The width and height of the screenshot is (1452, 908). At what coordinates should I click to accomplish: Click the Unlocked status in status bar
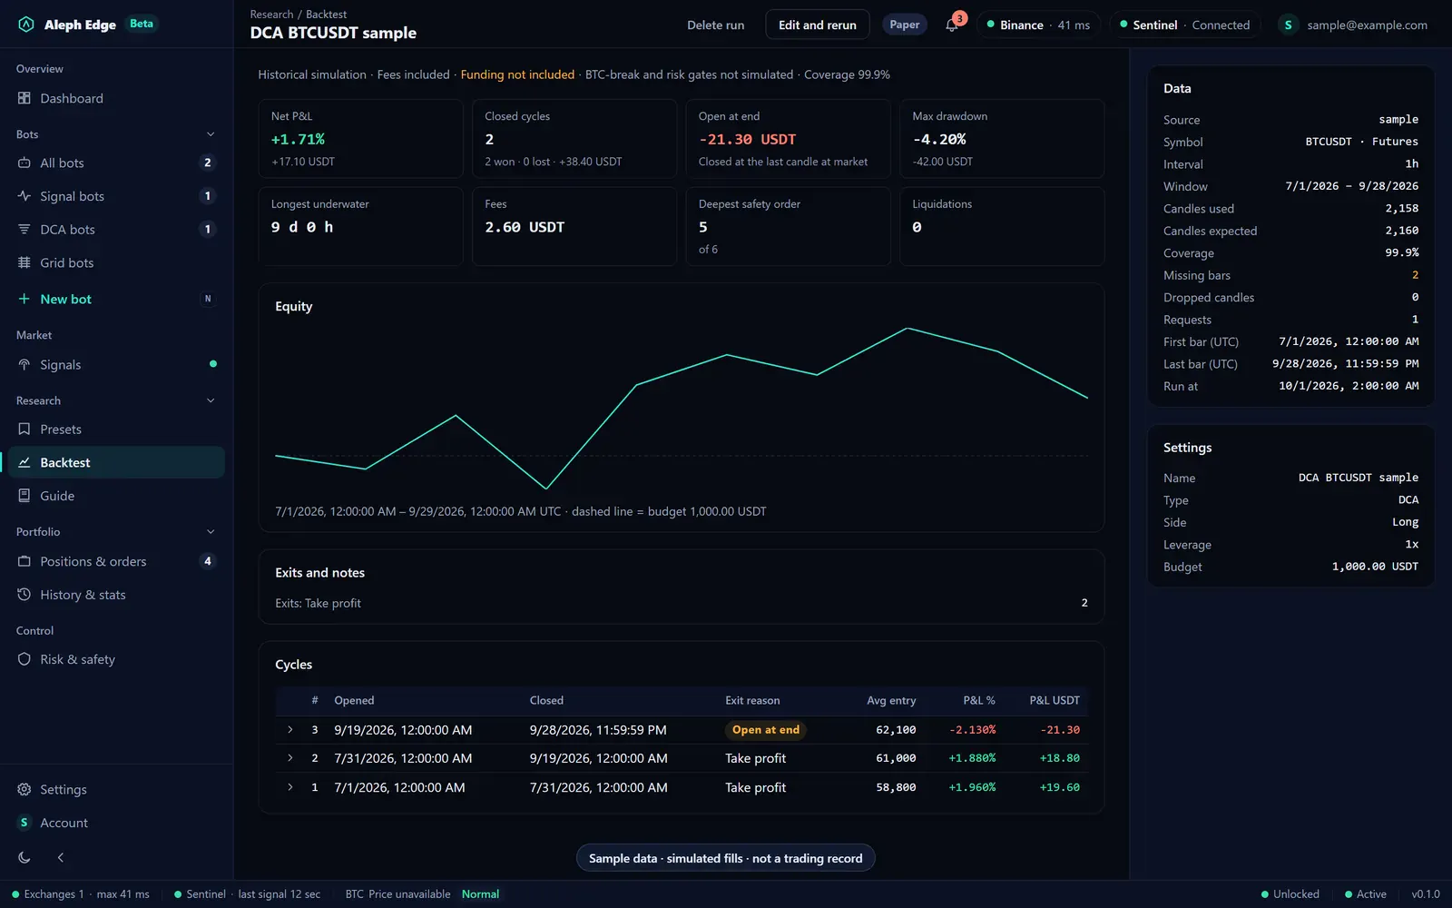pyautogui.click(x=1290, y=894)
